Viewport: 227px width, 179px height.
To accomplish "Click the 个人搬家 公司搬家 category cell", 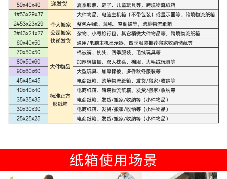I will [60, 33].
